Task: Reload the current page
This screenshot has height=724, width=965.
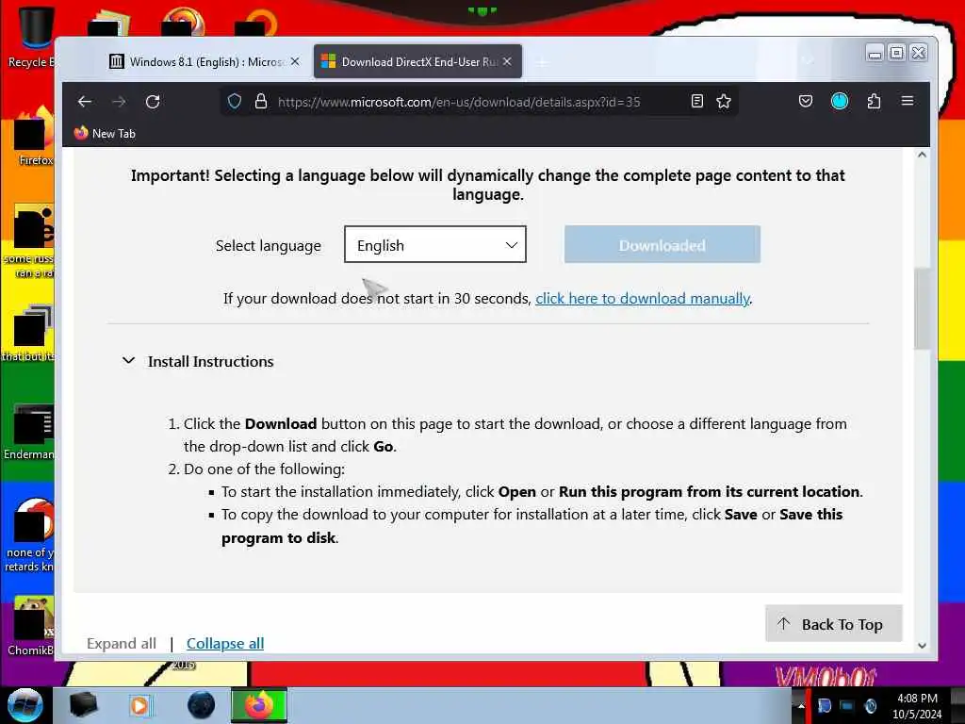Action: (154, 102)
